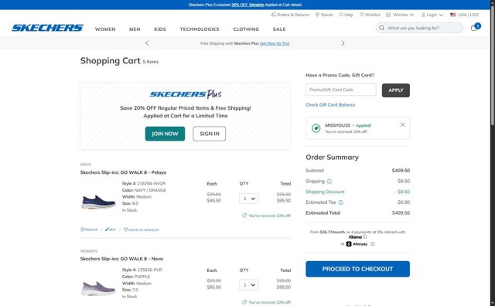This screenshot has width=495, height=306.
Task: Open the shopping bag cart icon
Action: click(475, 27)
